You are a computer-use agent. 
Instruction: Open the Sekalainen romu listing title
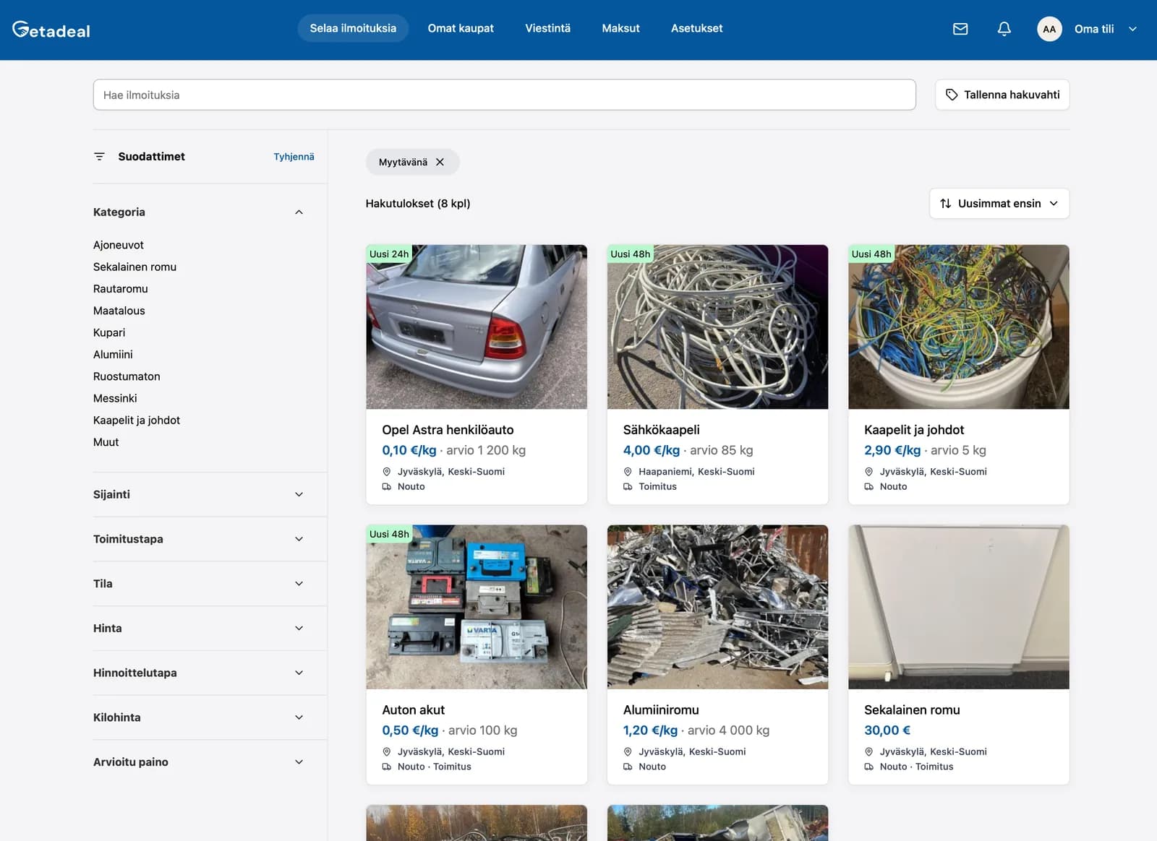[x=912, y=710]
